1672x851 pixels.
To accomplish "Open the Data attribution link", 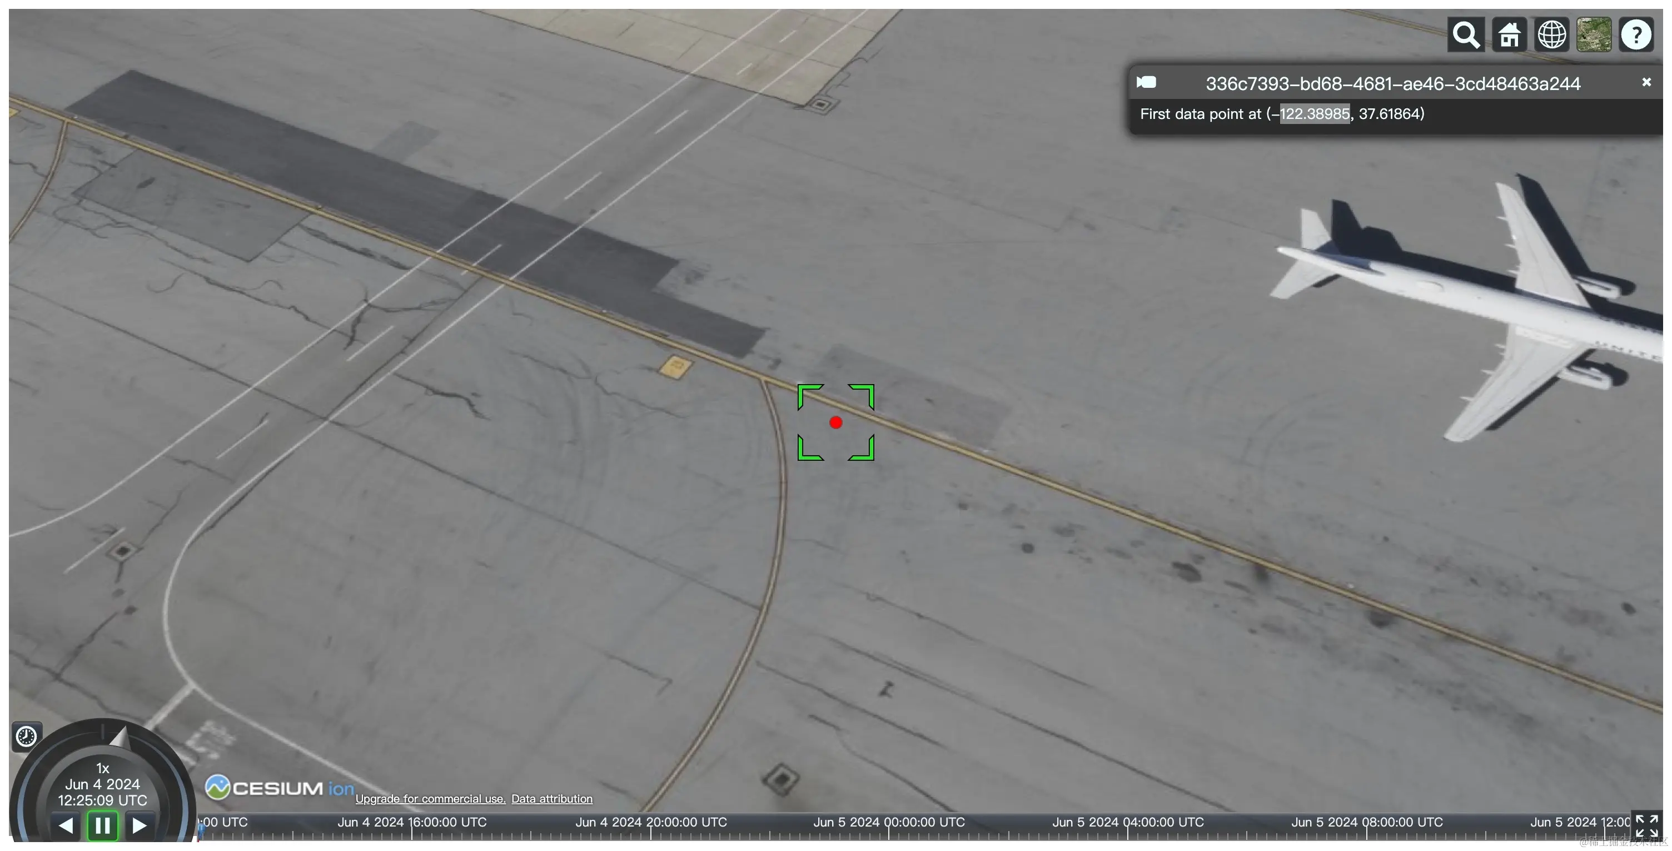I will click(x=552, y=799).
